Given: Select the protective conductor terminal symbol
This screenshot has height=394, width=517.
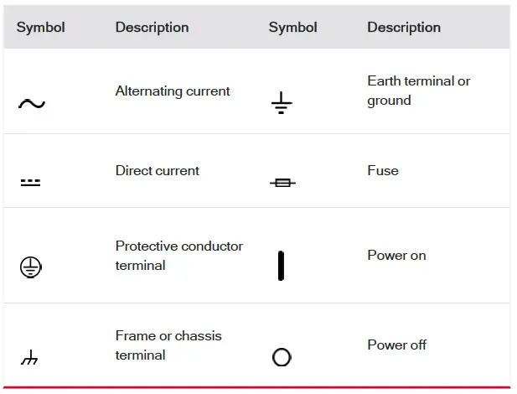Looking at the screenshot, I should tap(30, 267).
